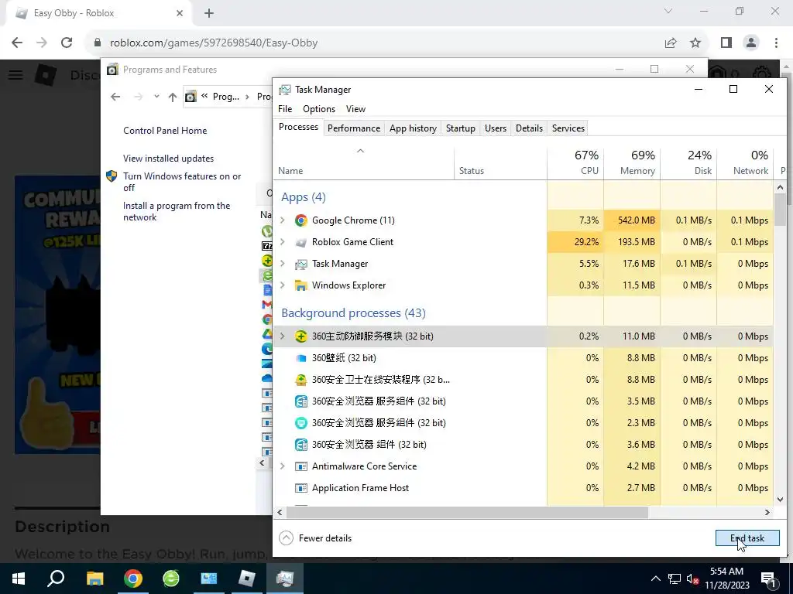Click the Roblox Game Client process icon

(301, 242)
